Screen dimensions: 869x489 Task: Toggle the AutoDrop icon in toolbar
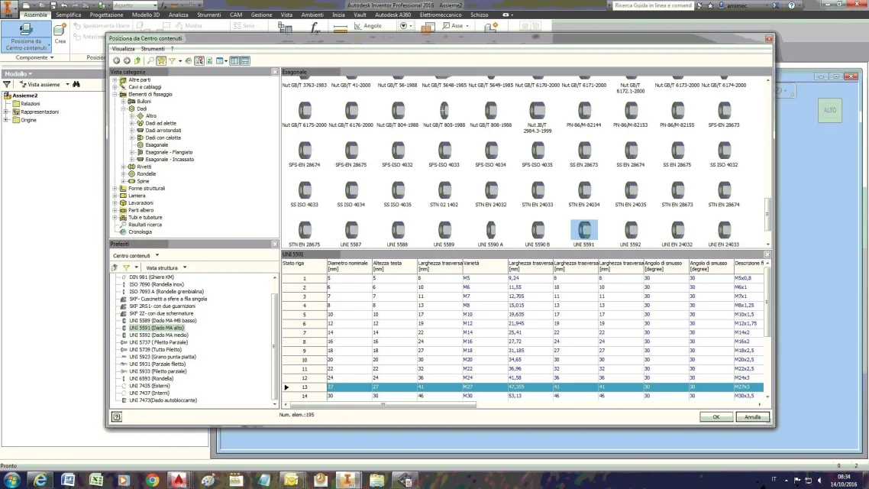(x=199, y=61)
